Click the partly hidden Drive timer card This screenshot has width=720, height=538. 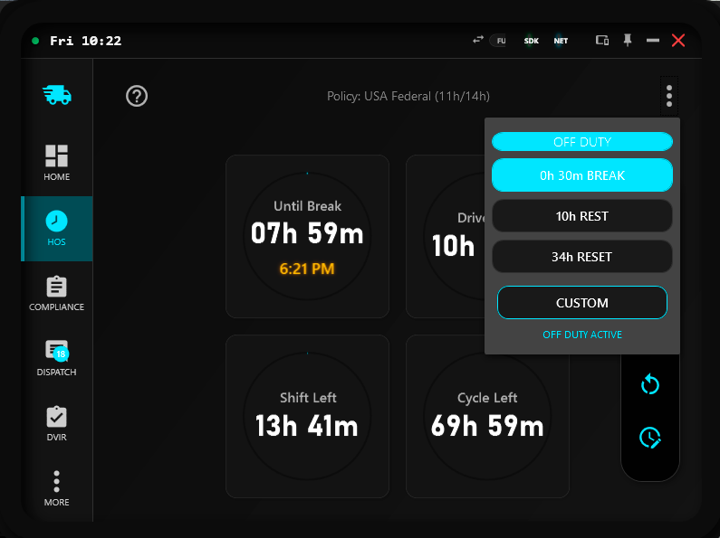445,237
